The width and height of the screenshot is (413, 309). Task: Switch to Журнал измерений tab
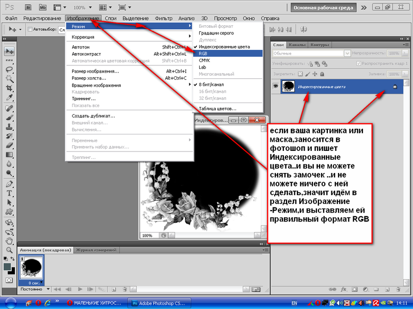[96, 250]
